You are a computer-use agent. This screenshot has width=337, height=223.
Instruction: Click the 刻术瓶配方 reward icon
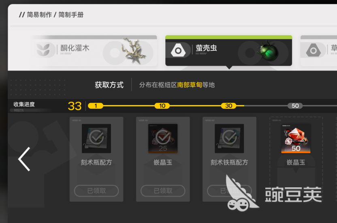(96, 139)
